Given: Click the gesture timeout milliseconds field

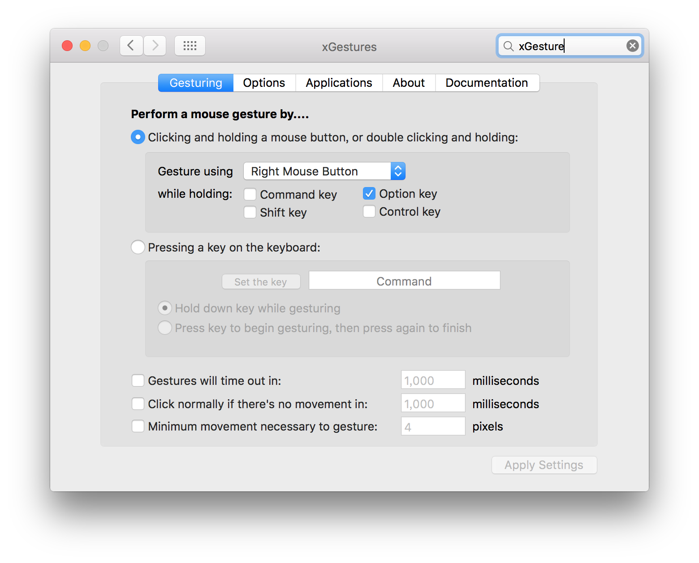Looking at the screenshot, I should tap(433, 380).
